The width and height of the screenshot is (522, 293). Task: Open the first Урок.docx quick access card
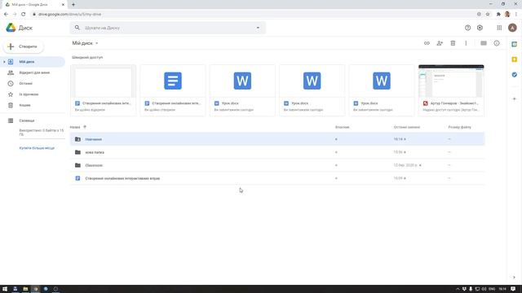[x=242, y=90]
